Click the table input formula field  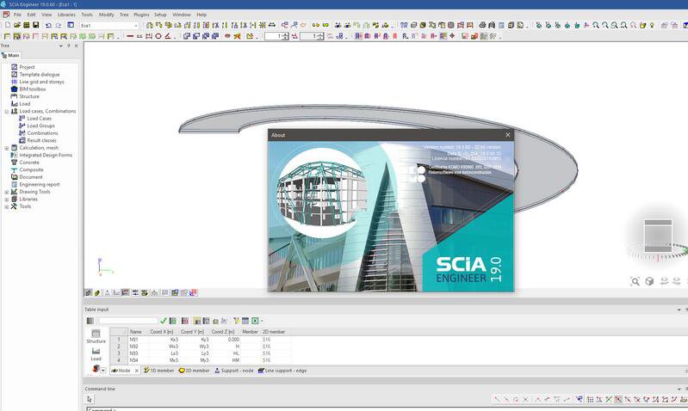tap(127, 321)
